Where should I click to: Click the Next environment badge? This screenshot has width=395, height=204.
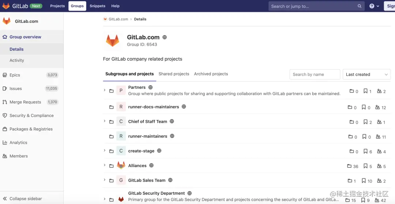tap(36, 6)
